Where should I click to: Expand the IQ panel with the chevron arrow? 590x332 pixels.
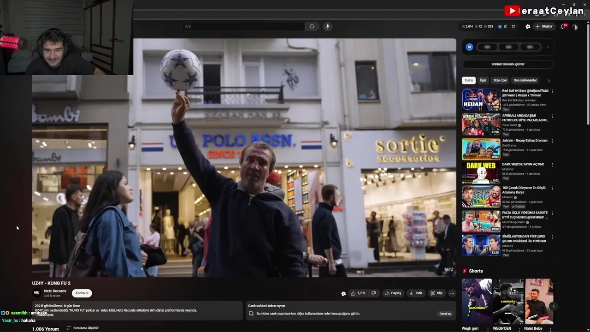(x=548, y=47)
